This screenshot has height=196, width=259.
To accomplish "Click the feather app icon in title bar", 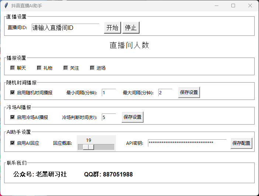I will pos(6,6).
